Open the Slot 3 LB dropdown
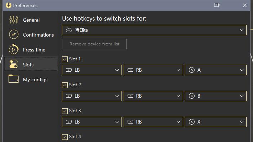This screenshot has width=253, height=142. pos(92,122)
